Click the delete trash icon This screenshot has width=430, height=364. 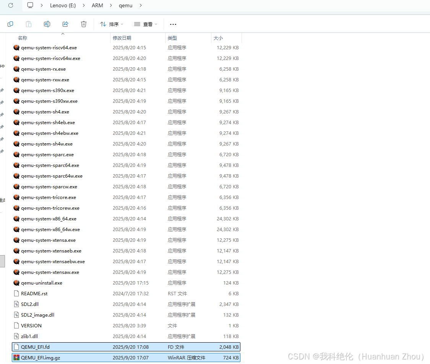[84, 24]
